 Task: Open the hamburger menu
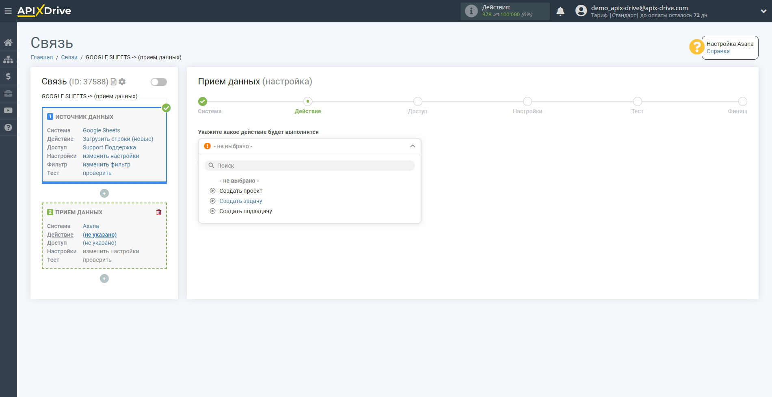point(8,11)
